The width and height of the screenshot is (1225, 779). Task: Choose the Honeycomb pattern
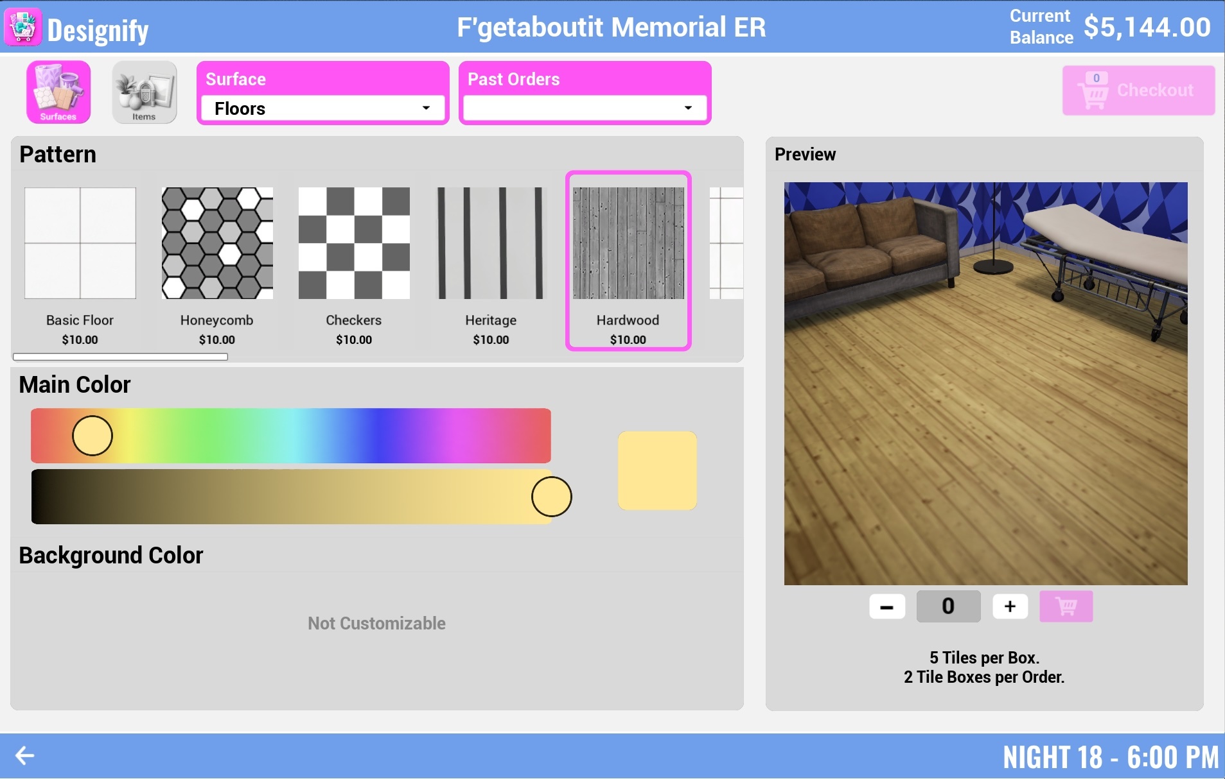pyautogui.click(x=217, y=262)
